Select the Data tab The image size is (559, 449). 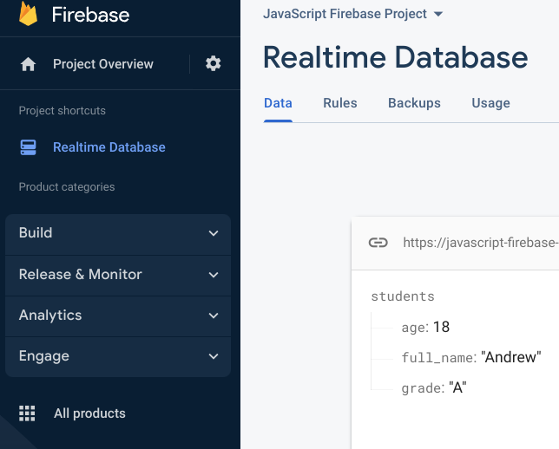click(x=278, y=103)
